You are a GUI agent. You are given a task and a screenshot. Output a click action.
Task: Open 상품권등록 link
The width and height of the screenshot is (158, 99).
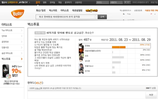tap(138, 10)
